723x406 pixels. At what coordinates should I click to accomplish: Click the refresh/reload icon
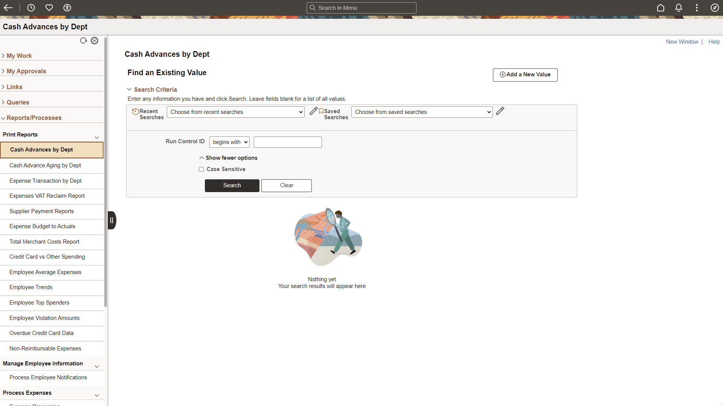click(84, 41)
